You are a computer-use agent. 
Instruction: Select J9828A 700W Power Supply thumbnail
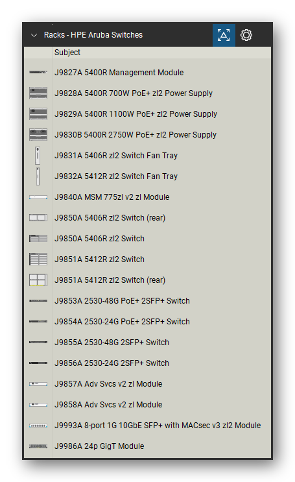pyautogui.click(x=38, y=93)
